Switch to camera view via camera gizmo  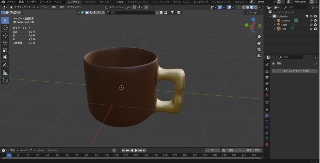(259, 49)
